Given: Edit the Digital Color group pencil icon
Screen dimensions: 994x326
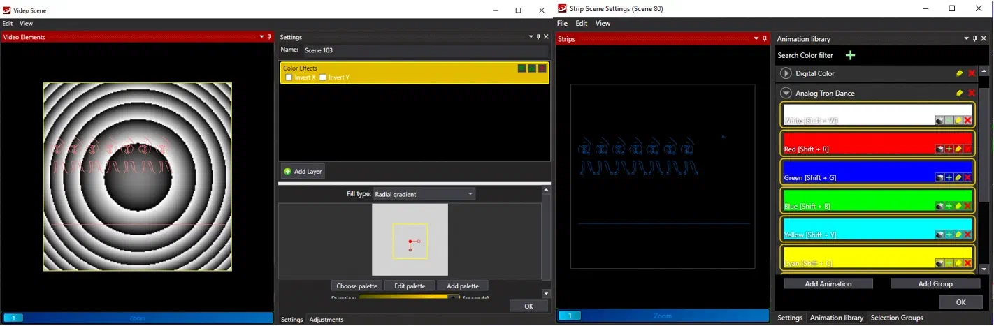Looking at the screenshot, I should (960, 73).
